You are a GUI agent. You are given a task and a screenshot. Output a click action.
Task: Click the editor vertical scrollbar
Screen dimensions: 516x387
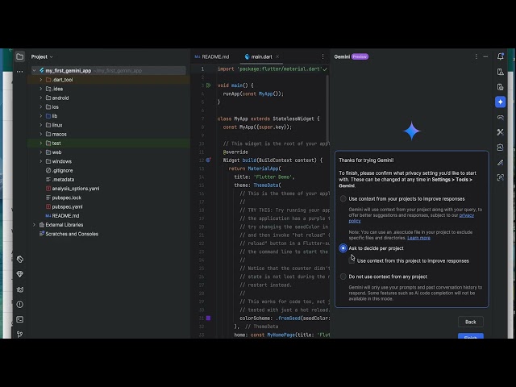pyautogui.click(x=327, y=109)
